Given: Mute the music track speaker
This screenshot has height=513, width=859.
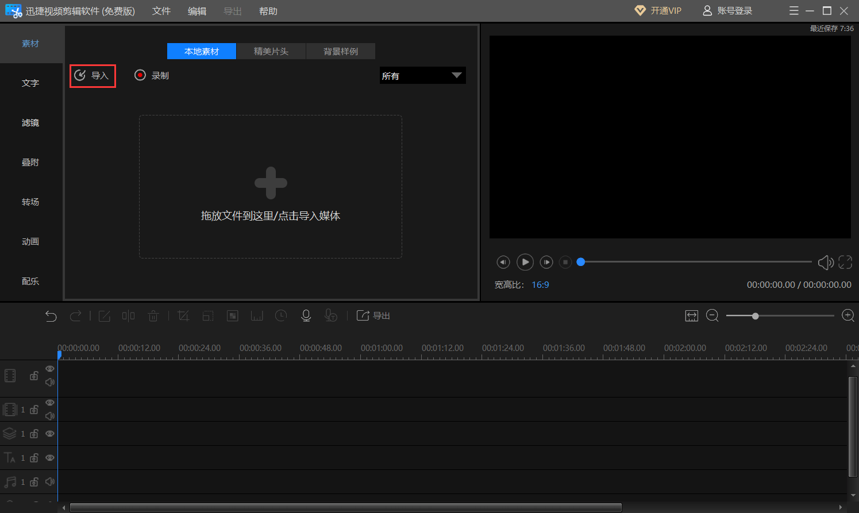Looking at the screenshot, I should click(x=50, y=482).
